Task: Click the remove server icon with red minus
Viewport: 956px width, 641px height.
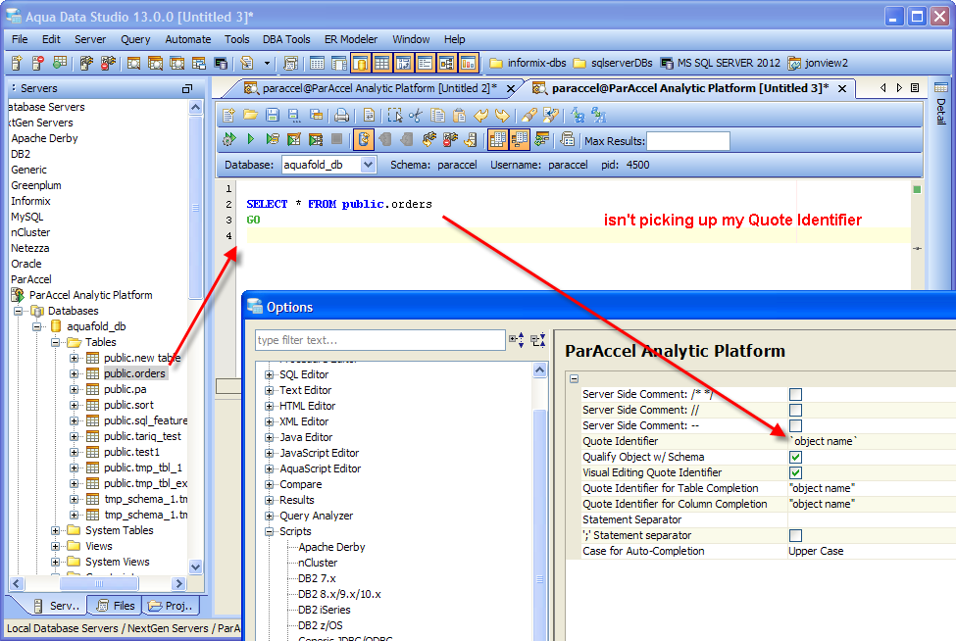Action: pos(38,63)
